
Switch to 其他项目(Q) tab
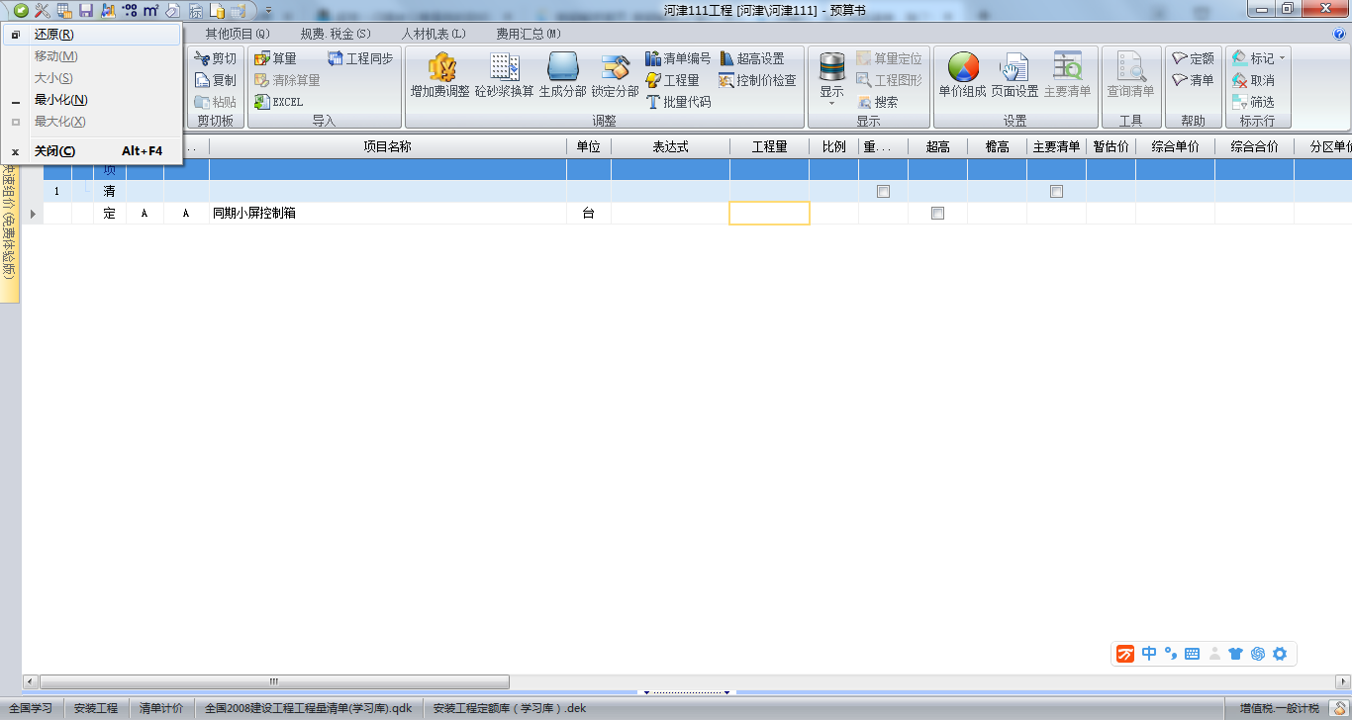pos(238,34)
